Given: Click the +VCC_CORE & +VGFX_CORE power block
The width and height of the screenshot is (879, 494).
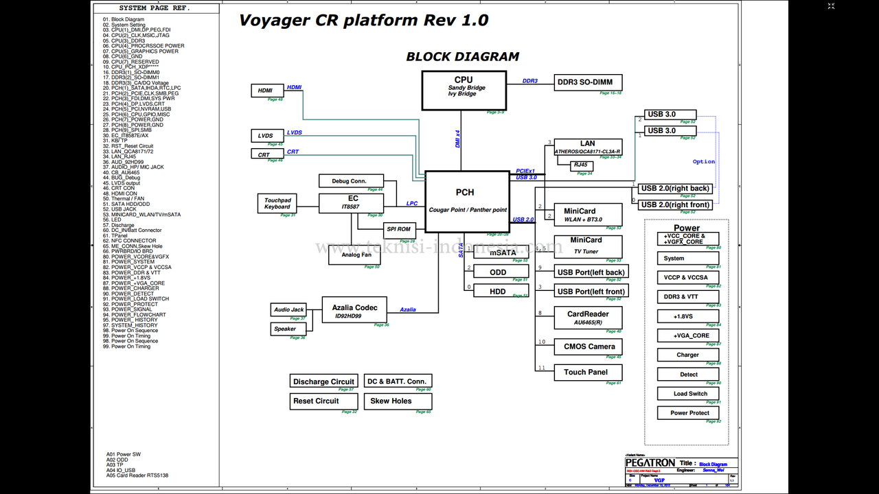Looking at the screenshot, I should (688, 239).
